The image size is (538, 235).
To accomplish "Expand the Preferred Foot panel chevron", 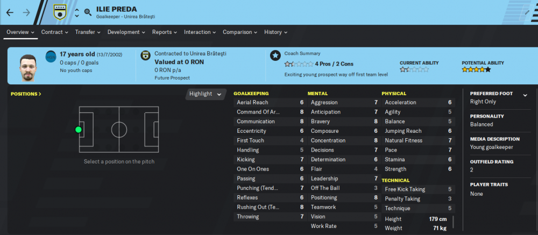I will point(525,95).
